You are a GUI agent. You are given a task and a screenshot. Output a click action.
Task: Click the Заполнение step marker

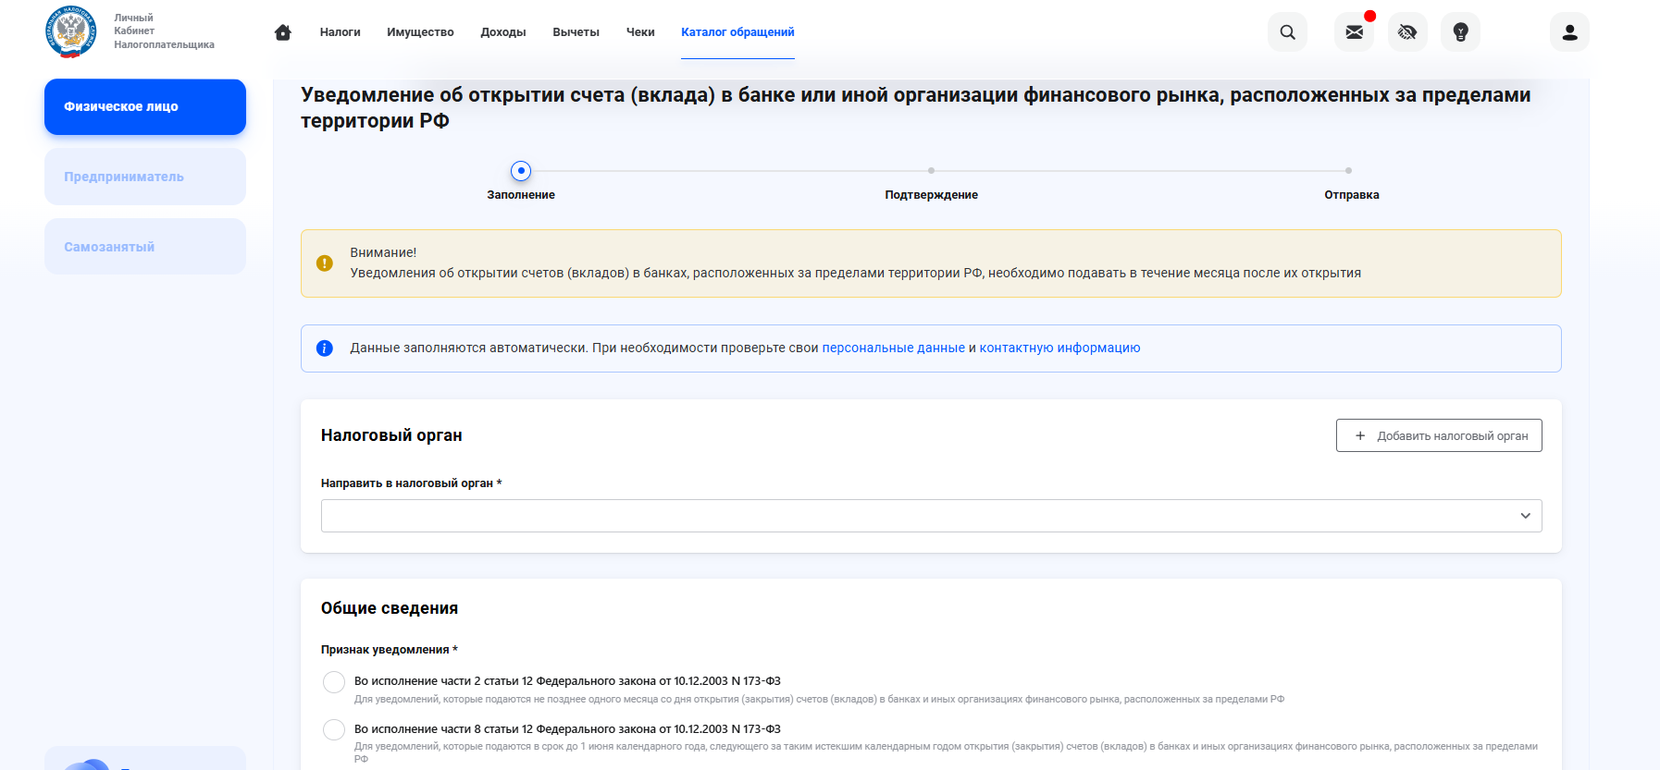point(521,171)
